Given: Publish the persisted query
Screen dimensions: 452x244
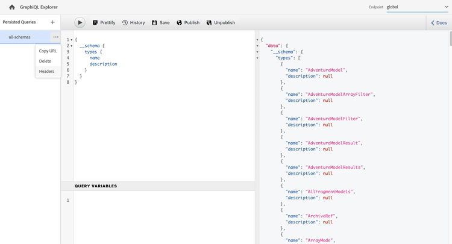Looking at the screenshot, I should [187, 22].
